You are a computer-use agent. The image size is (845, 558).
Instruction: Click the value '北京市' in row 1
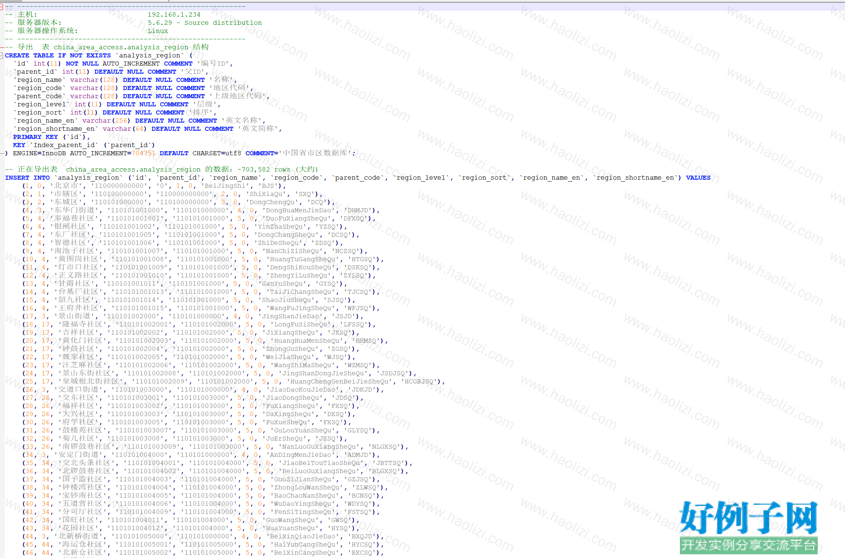(66, 186)
